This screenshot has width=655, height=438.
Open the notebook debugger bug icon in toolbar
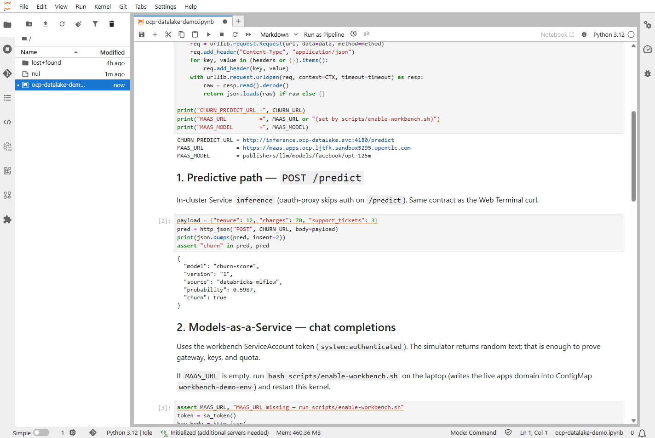[x=584, y=34]
